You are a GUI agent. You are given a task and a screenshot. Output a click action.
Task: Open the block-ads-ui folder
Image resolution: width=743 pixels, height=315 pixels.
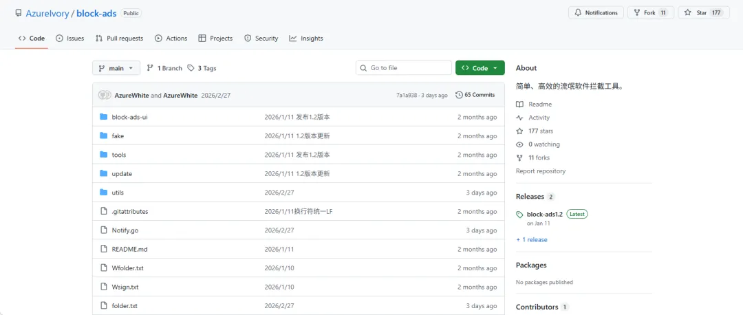coord(130,117)
